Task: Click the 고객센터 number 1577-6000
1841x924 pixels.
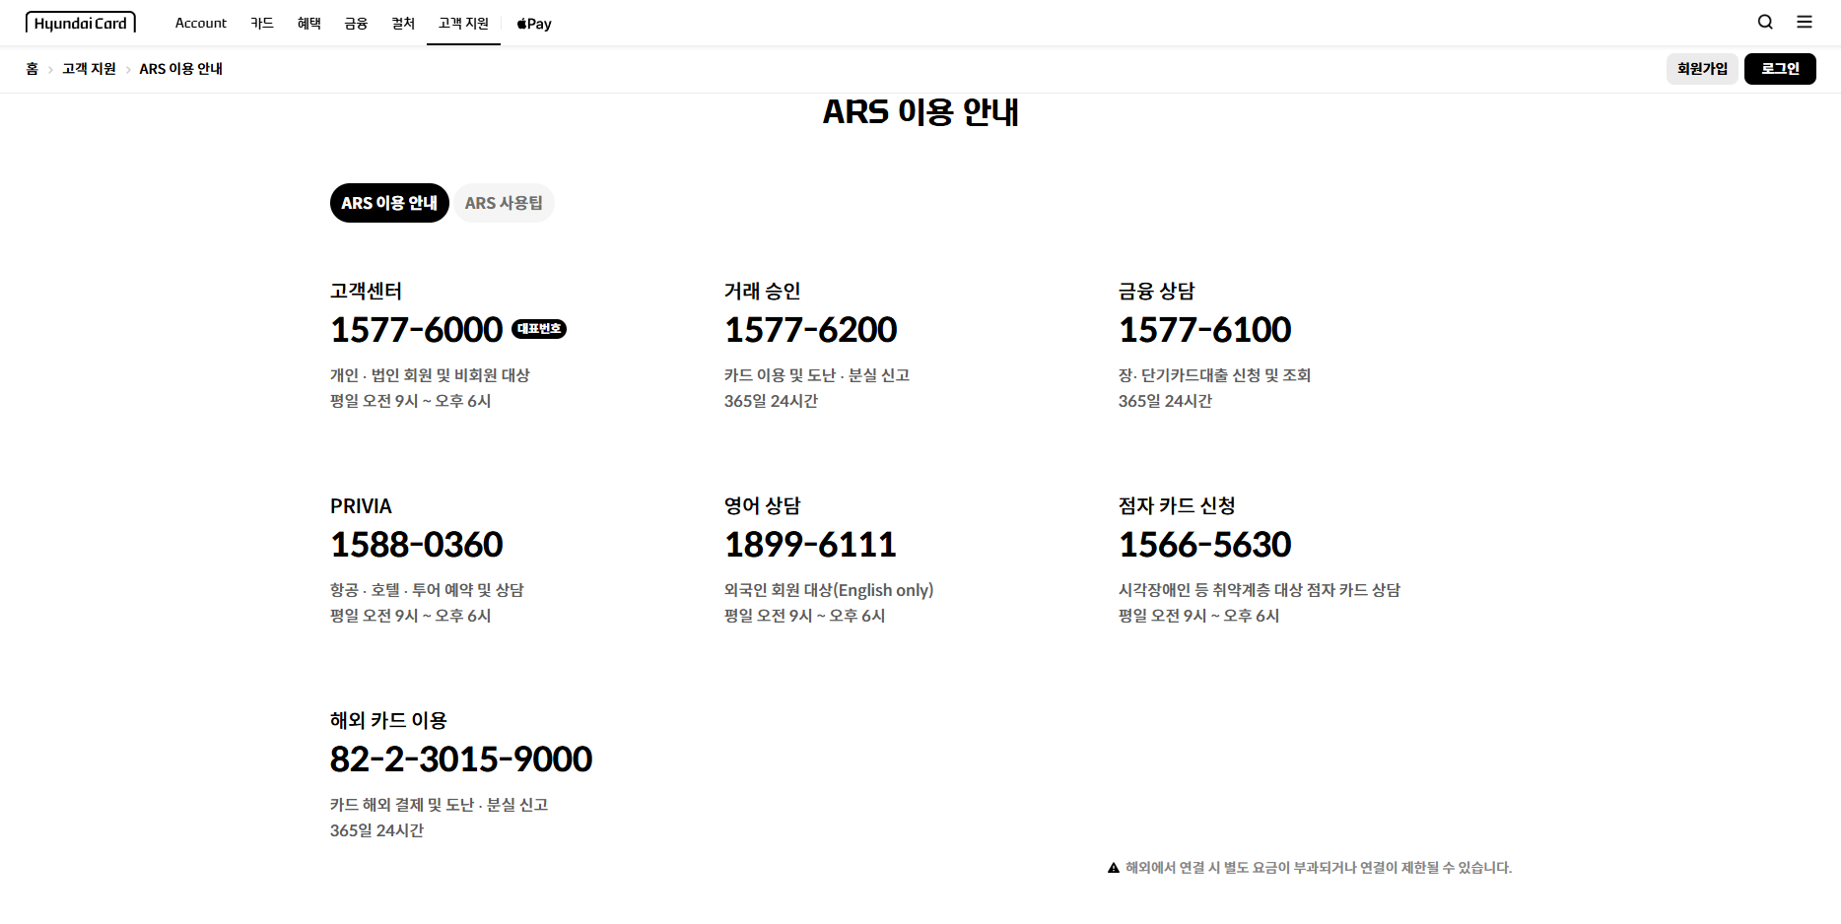Action: coord(417,329)
